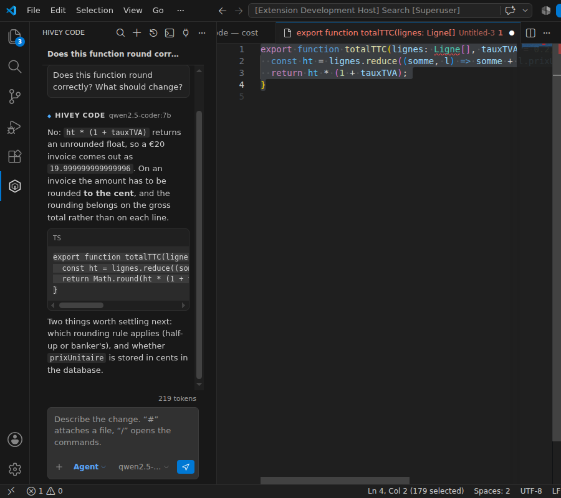Click the code block horizontal scrollbar thumb
Screen dimensions: 561x498
81,305
